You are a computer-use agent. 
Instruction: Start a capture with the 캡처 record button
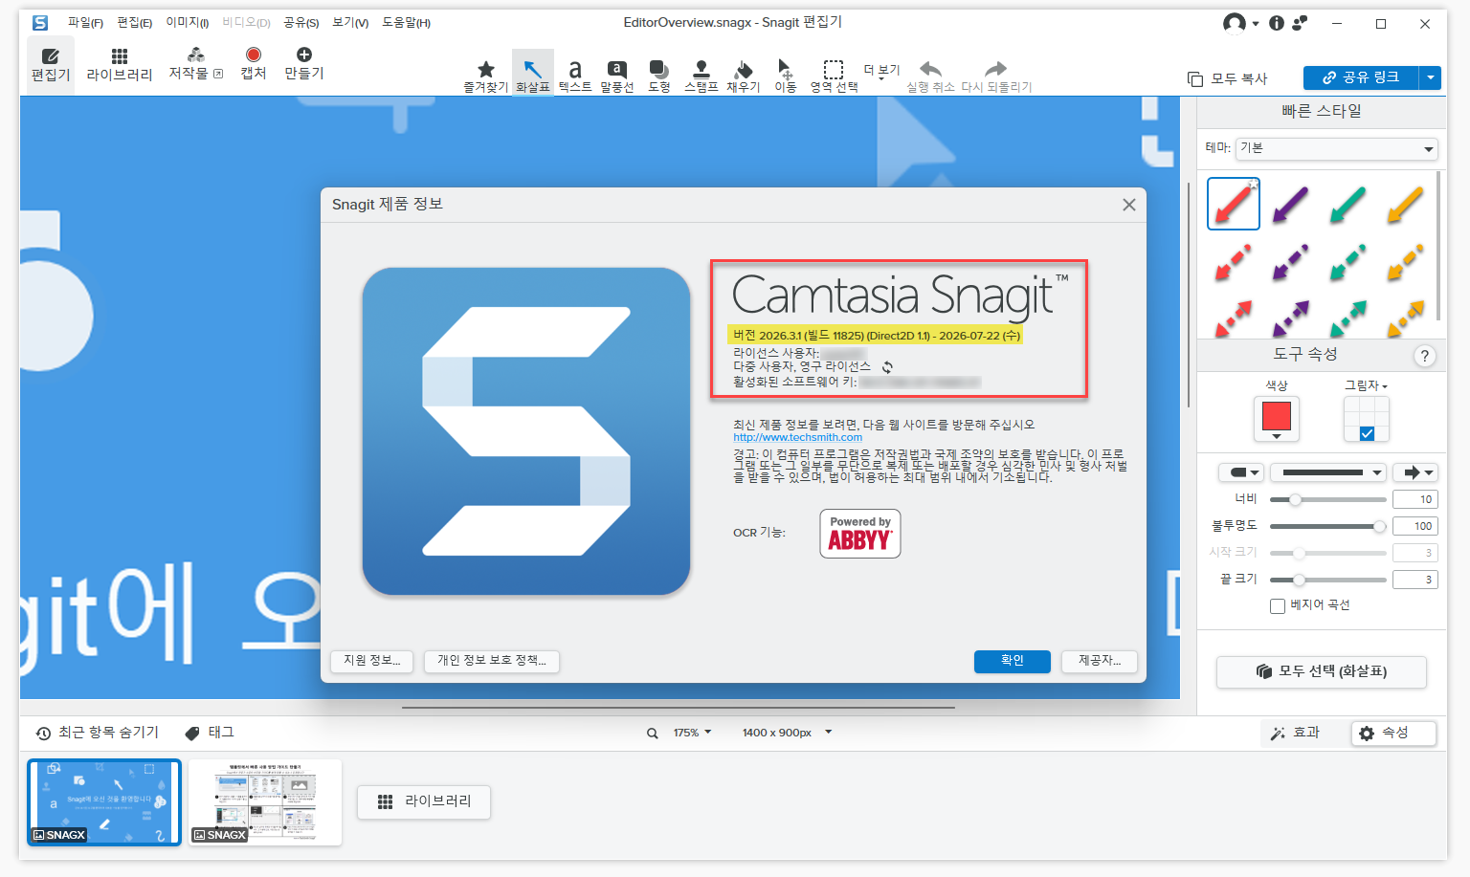[x=254, y=63]
